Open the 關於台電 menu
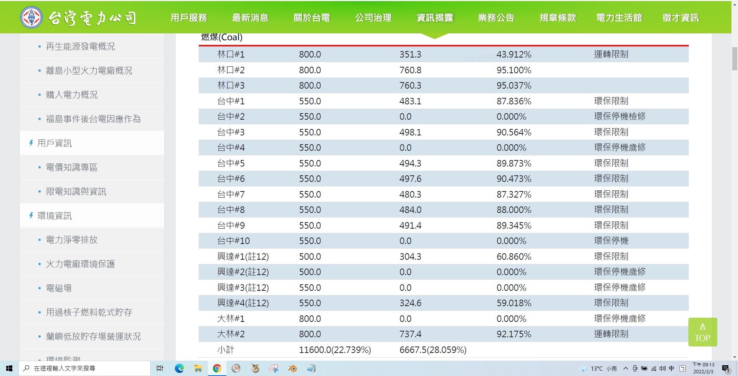This screenshot has width=738, height=376. pos(312,18)
